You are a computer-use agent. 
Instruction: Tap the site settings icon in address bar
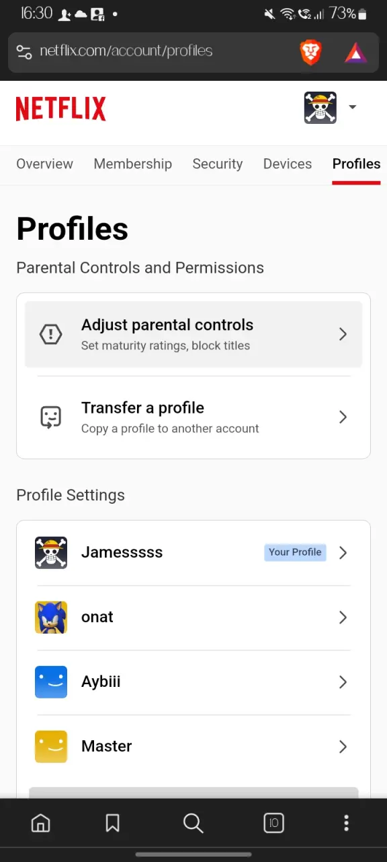[x=24, y=52]
